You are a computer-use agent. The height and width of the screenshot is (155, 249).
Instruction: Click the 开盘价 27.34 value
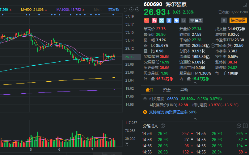click(196, 29)
